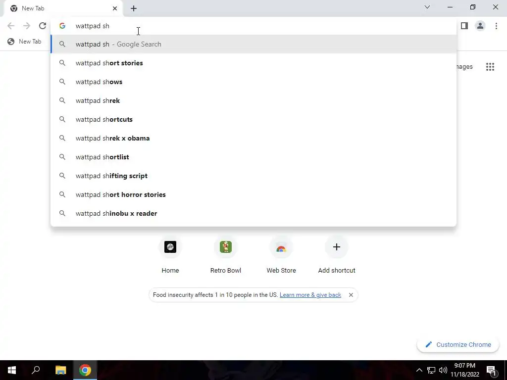Viewport: 507px width, 380px height.
Task: Choose 'wattpad shortlist' suggestion
Action: pos(253,157)
